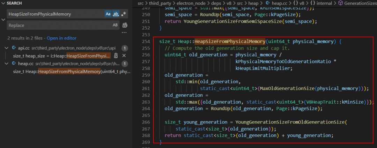Click 'kHeapLimitMultiplier' on line 258

click(263, 68)
